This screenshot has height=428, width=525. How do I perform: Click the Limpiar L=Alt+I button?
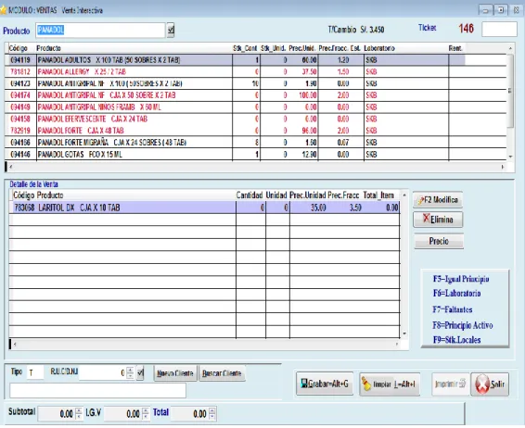point(390,384)
